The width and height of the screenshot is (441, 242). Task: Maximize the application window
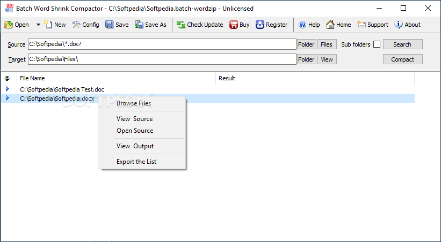403,9
